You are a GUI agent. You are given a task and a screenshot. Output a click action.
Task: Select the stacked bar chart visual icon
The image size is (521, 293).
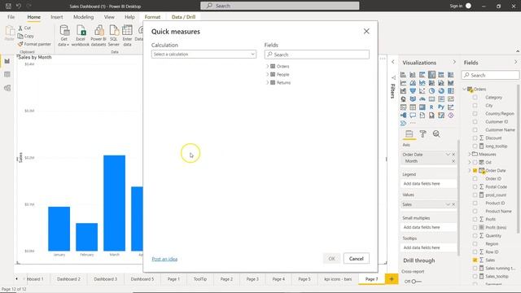[403, 75]
